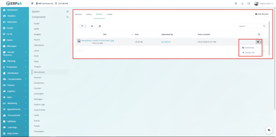Expand Finance sidebar menu

pos(15,85)
